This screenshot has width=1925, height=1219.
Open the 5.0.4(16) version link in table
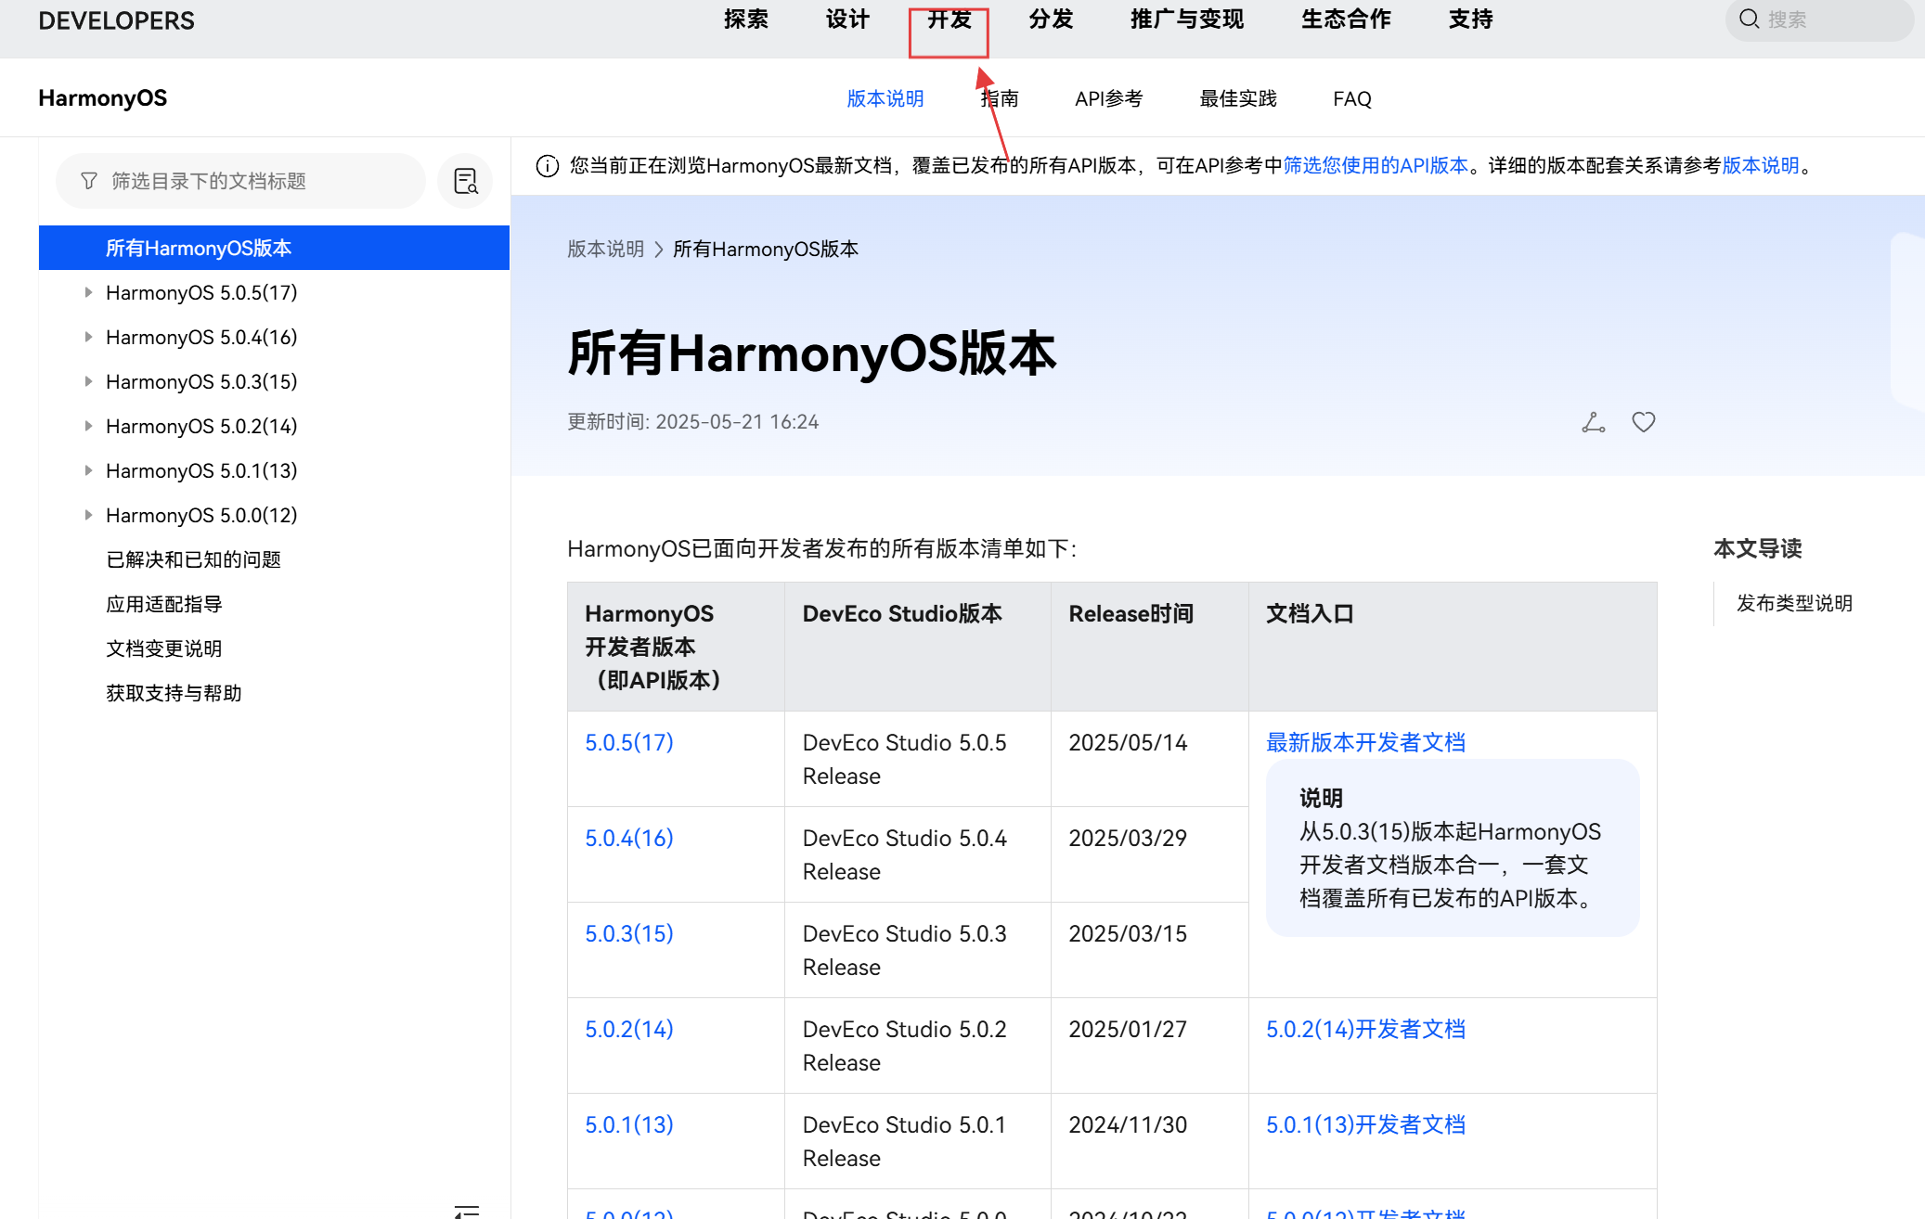(629, 838)
